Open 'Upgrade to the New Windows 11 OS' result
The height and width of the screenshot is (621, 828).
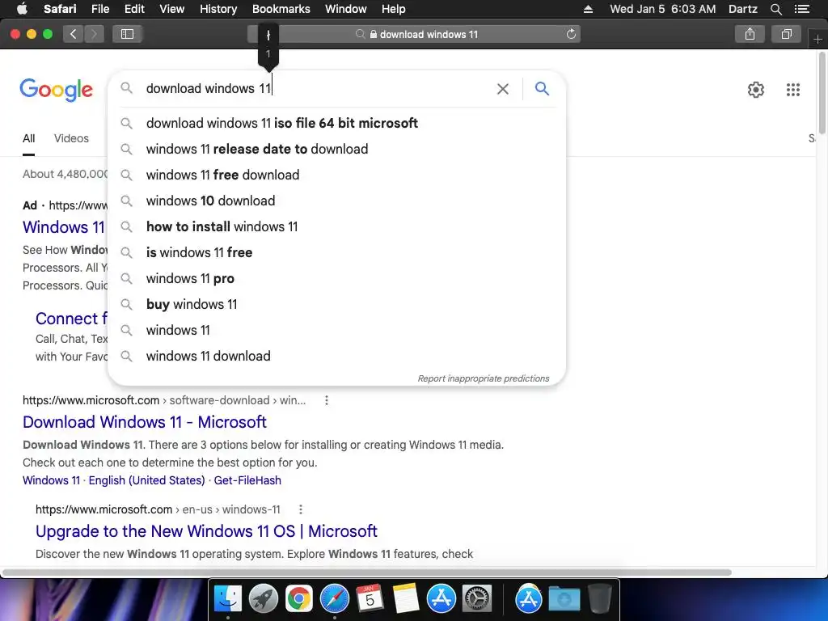[x=206, y=531]
